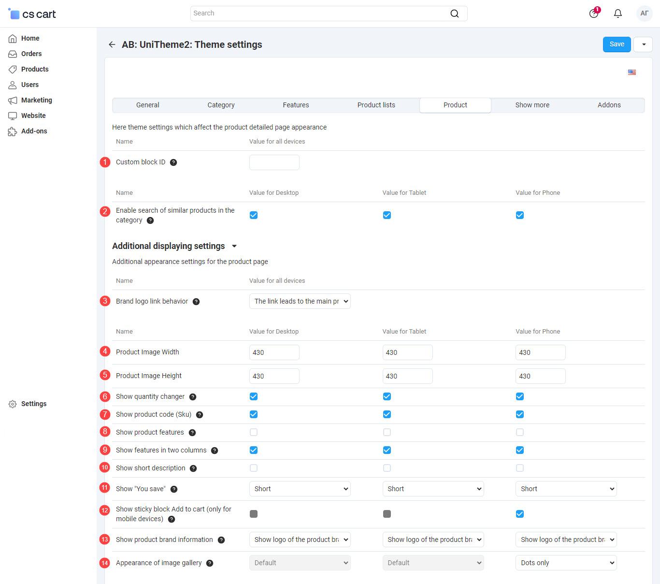This screenshot has height=584, width=660.
Task: Open the user avatar menu
Action: pos(644,14)
